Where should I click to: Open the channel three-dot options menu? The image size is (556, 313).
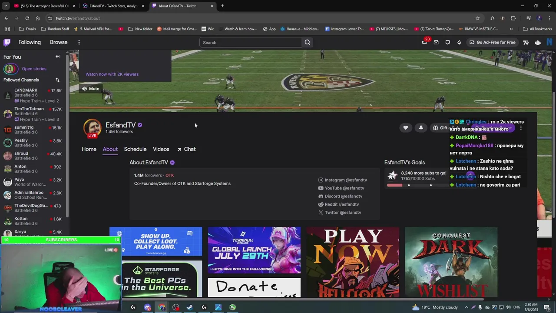coord(521,128)
